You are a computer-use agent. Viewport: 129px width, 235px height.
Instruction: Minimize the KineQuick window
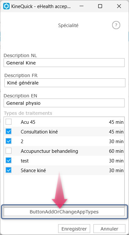click(x=81, y=6)
